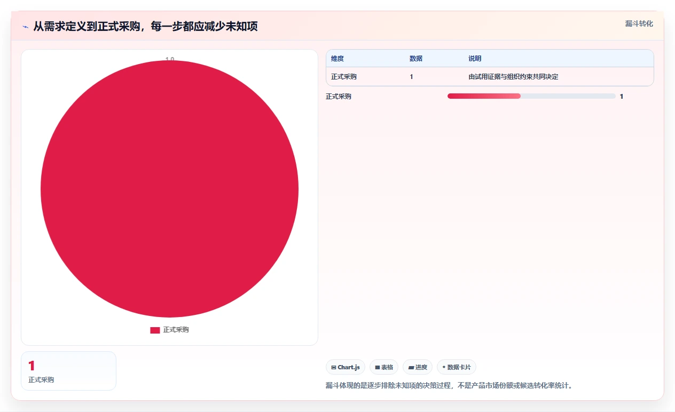Click the 维度 column header
The image size is (675, 412).
[x=337, y=59]
